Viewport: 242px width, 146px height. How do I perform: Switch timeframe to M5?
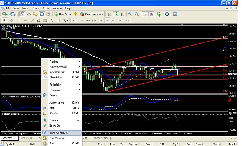(x=81, y=20)
